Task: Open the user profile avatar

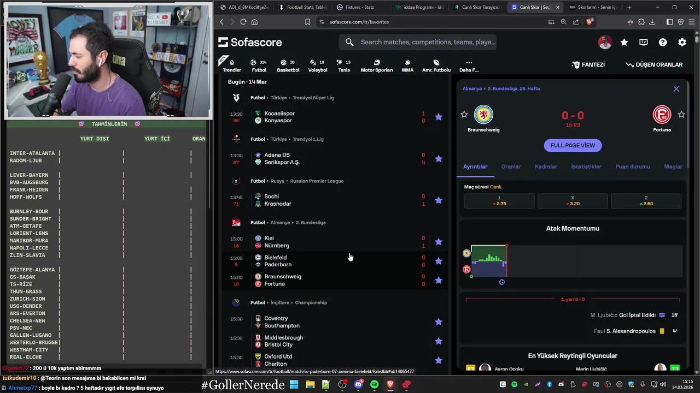Action: 605,42
